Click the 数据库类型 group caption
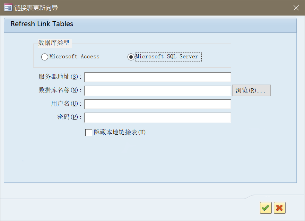The height and width of the screenshot is (221, 305). pyautogui.click(x=54, y=43)
